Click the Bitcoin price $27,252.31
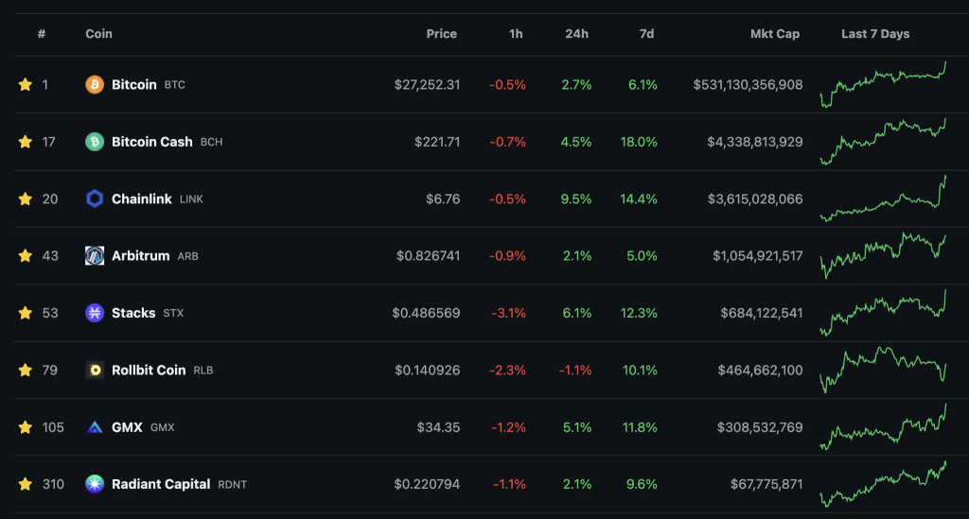This screenshot has height=519, width=969. coord(427,84)
